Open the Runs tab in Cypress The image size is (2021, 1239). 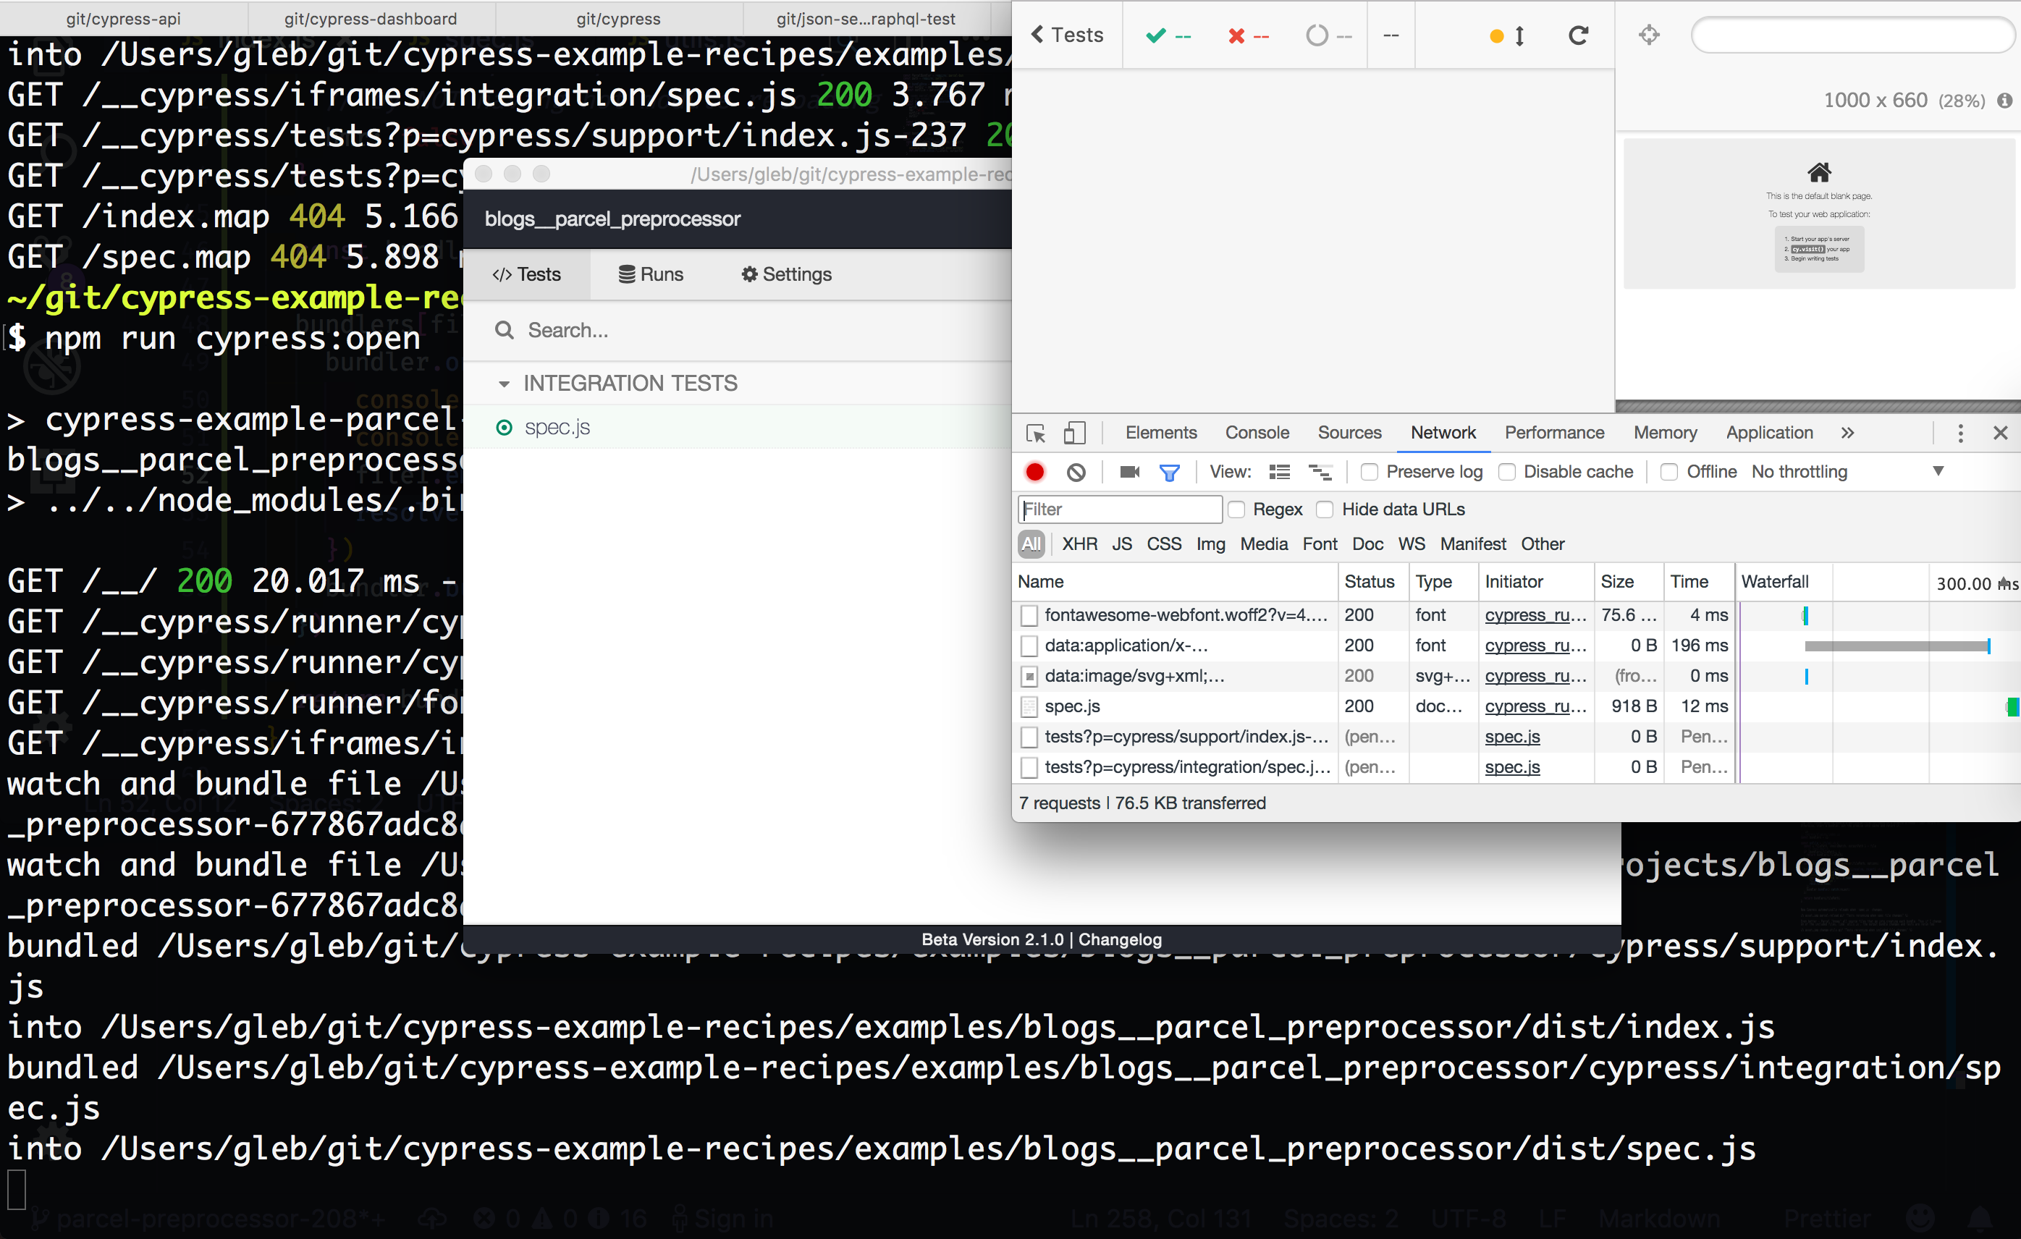point(651,274)
